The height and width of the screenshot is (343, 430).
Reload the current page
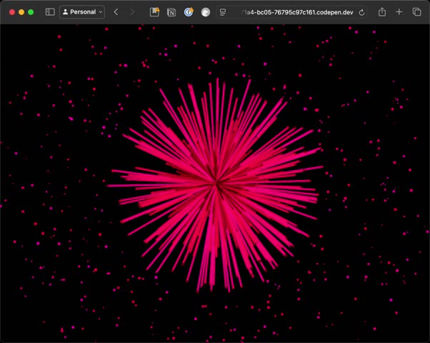tap(362, 12)
